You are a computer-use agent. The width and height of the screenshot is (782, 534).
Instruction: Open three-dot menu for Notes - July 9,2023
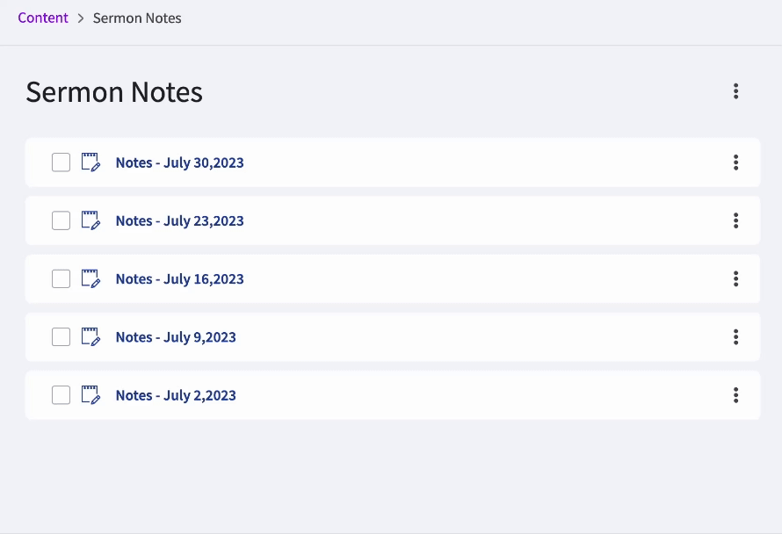[735, 336]
